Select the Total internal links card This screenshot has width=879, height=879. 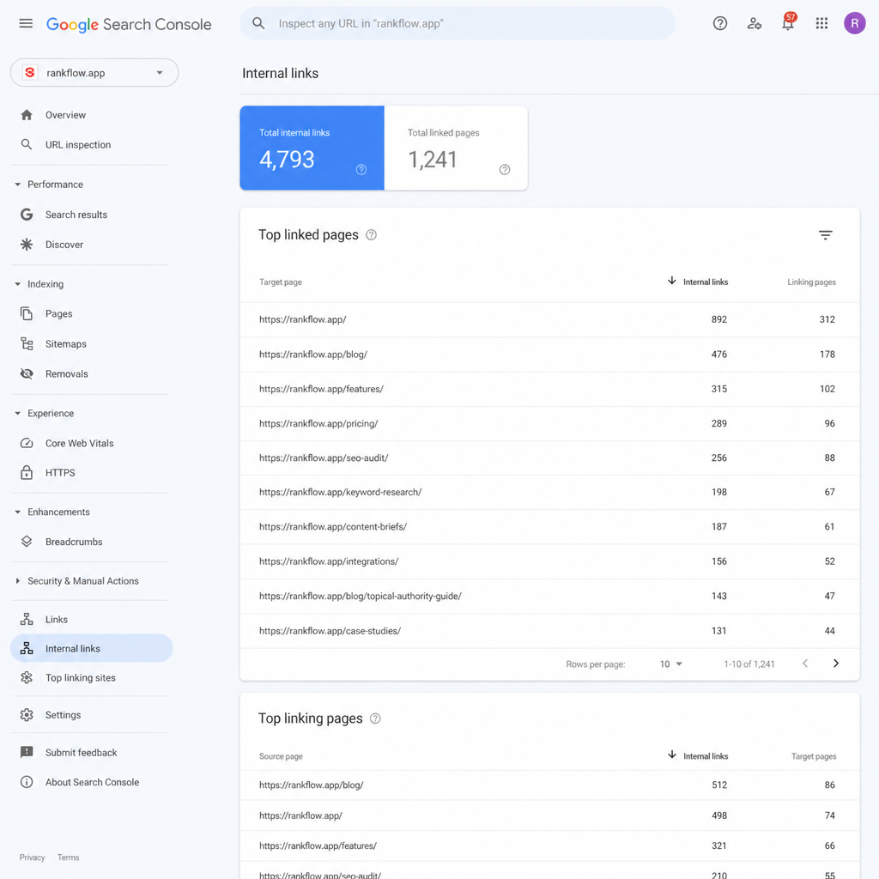tap(312, 148)
